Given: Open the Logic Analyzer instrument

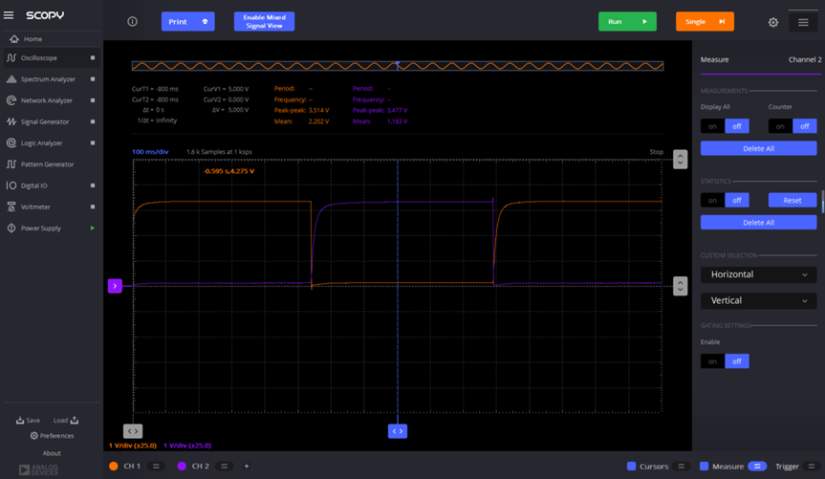Looking at the screenshot, I should (x=51, y=143).
